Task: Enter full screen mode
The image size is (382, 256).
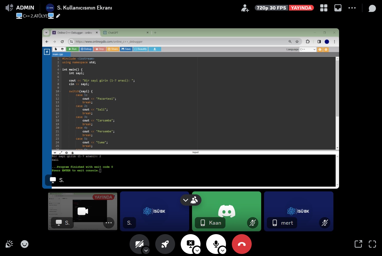Action: (x=372, y=244)
